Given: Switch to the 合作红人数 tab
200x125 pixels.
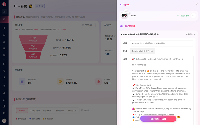Looking at the screenshot, I should (72, 111).
